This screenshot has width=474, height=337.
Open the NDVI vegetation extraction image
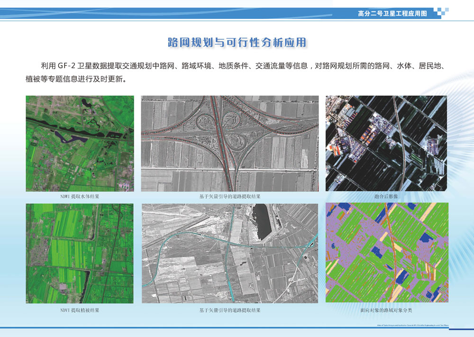[x=80, y=253]
